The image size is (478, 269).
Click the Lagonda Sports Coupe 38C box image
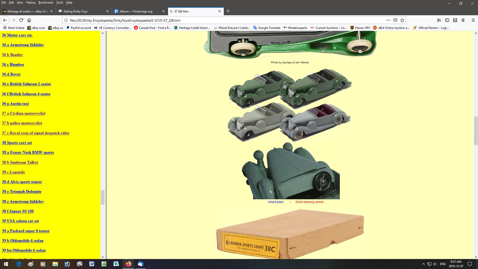(290, 234)
